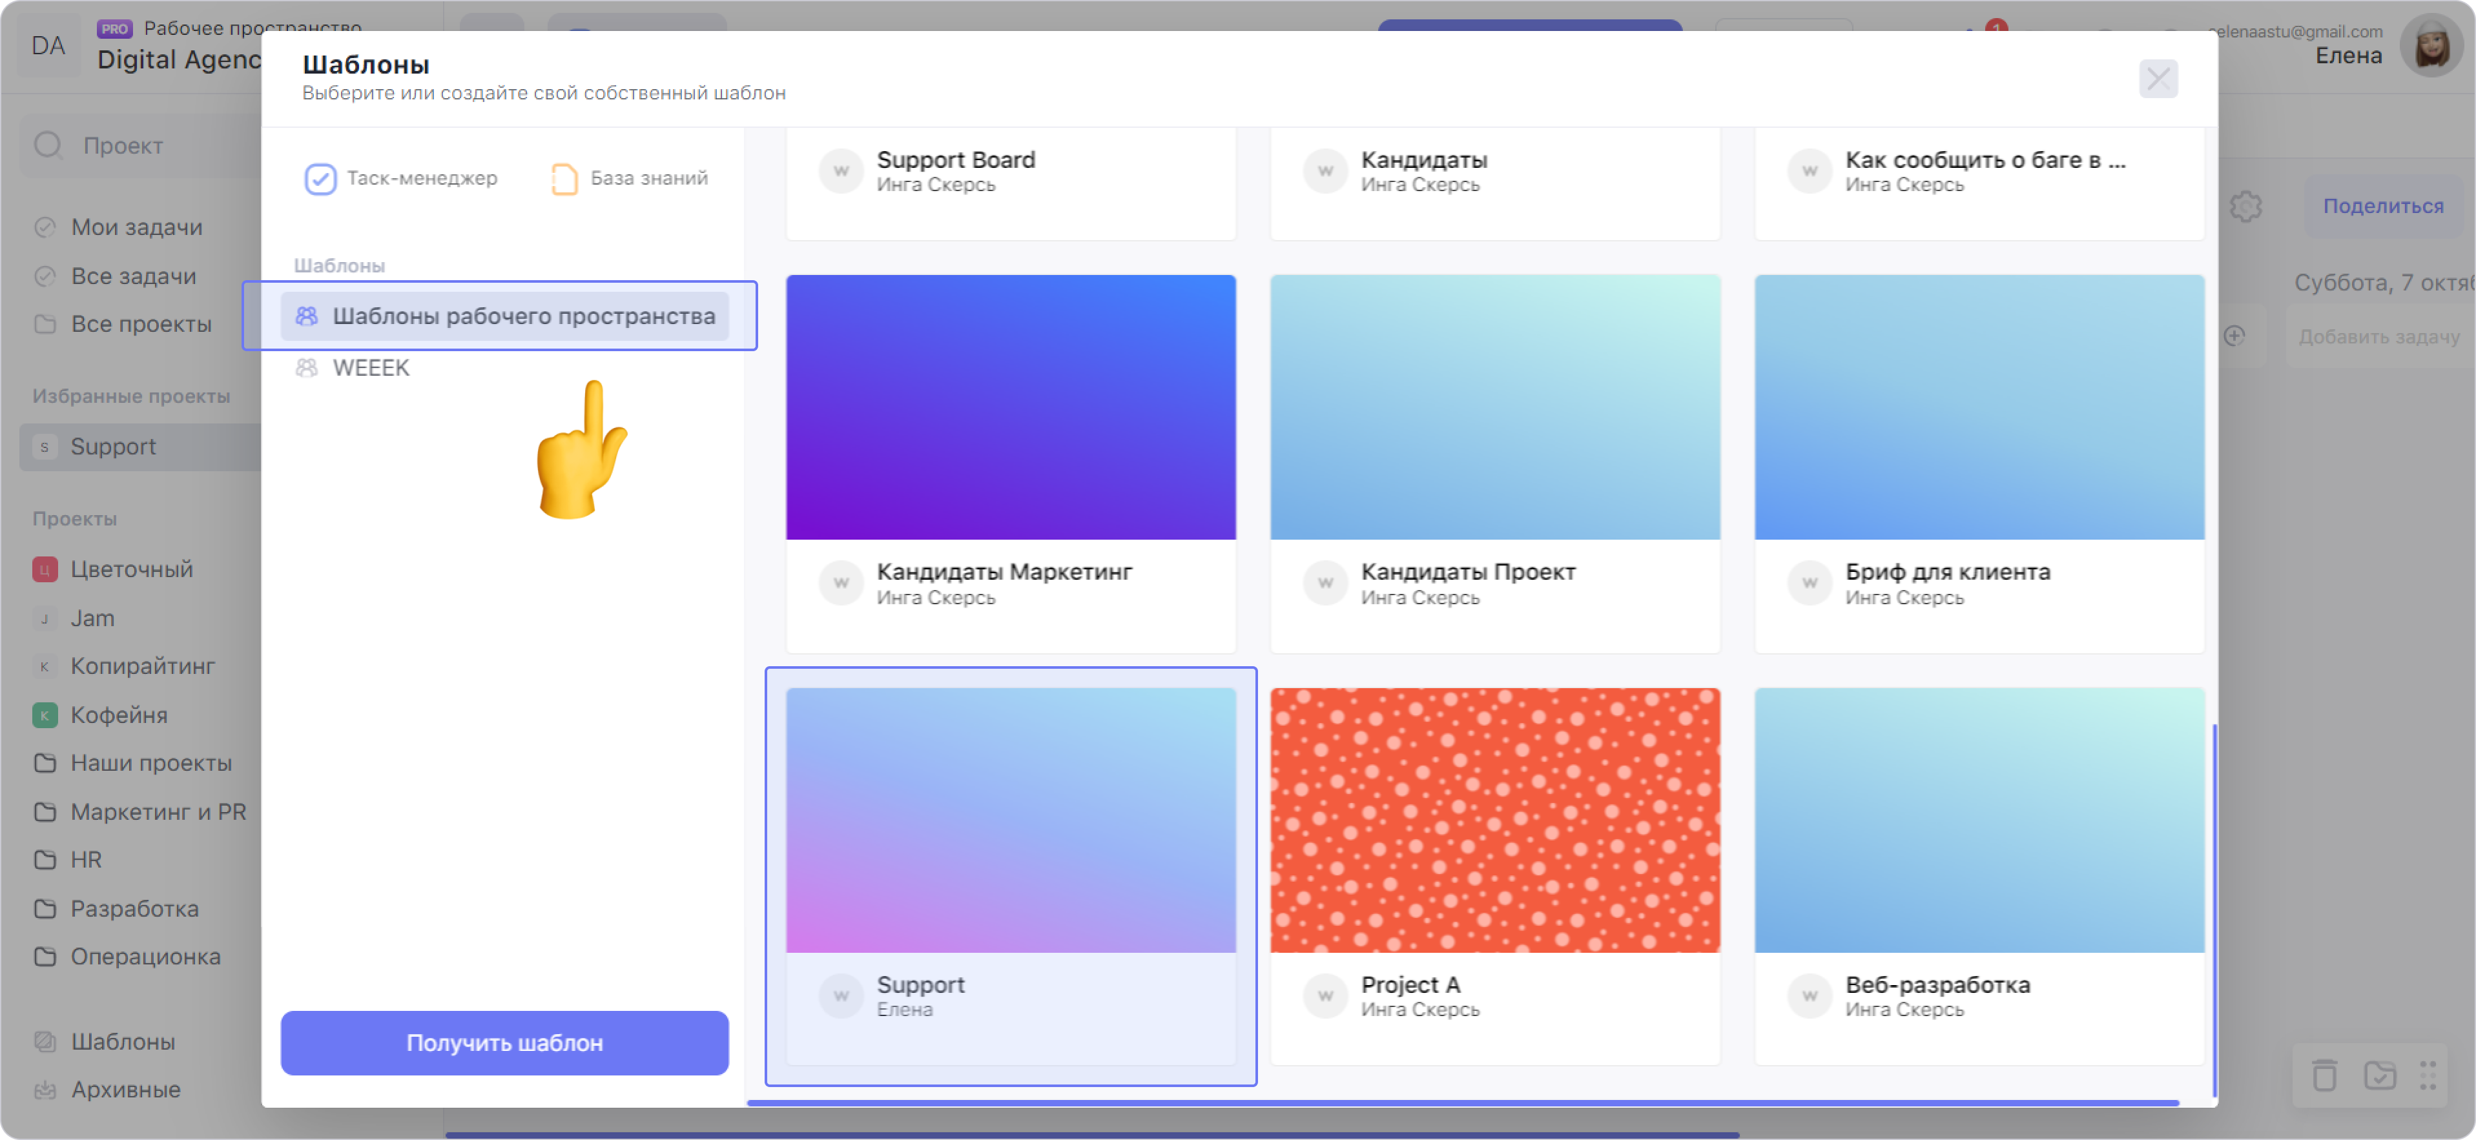Click Елена profile avatar
Image resolution: width=2476 pixels, height=1140 pixels.
2431,45
